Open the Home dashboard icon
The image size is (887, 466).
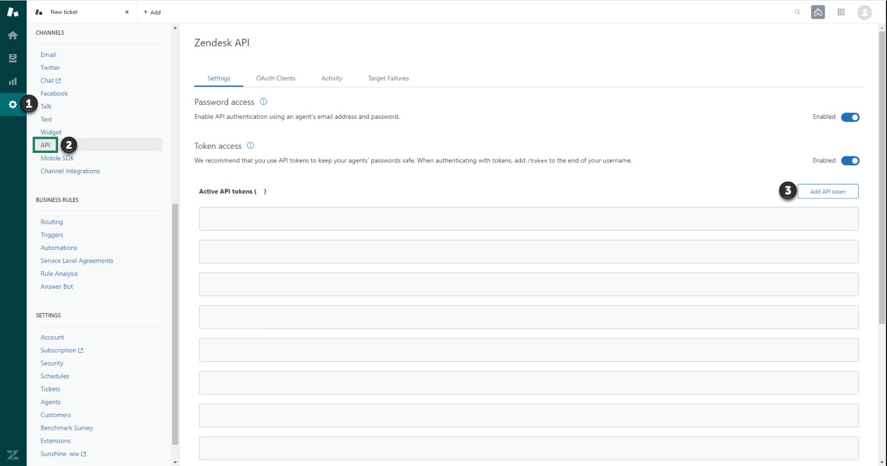(13, 35)
